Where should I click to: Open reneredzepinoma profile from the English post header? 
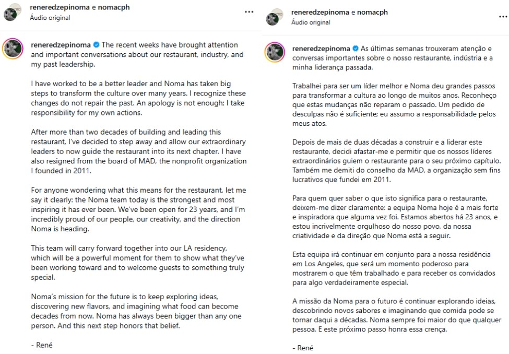60,8
